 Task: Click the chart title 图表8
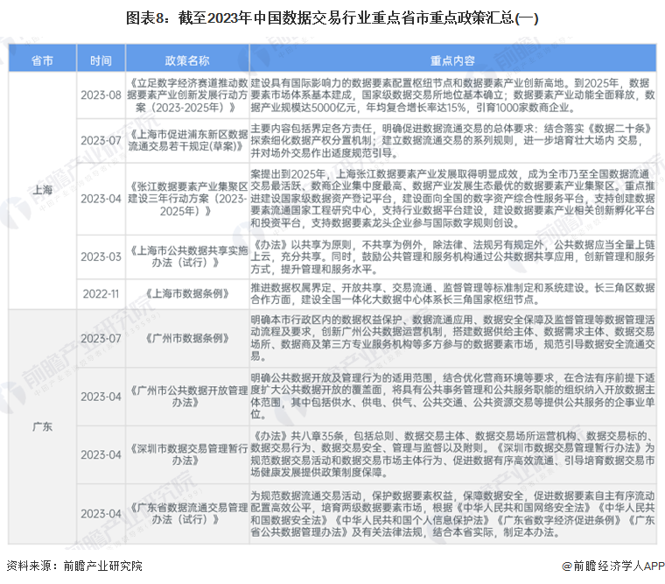click(x=332, y=18)
